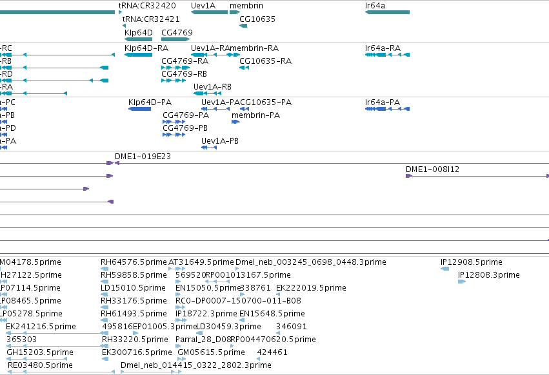Screen dimensions: 549x375
Task: Click transcript Uev1A-RB
Action: click(207, 93)
